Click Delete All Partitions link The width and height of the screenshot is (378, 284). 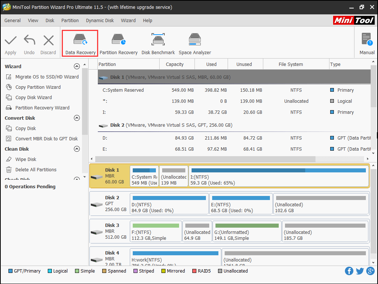click(36, 170)
